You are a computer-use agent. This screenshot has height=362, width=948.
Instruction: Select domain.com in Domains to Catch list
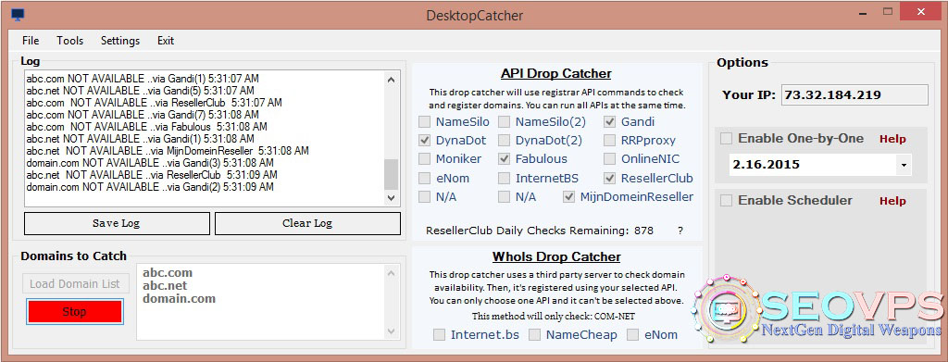coord(179,298)
